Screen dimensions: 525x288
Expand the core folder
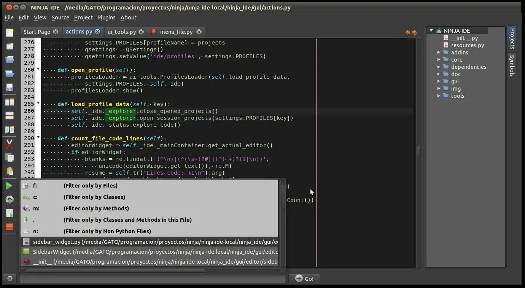coord(439,60)
